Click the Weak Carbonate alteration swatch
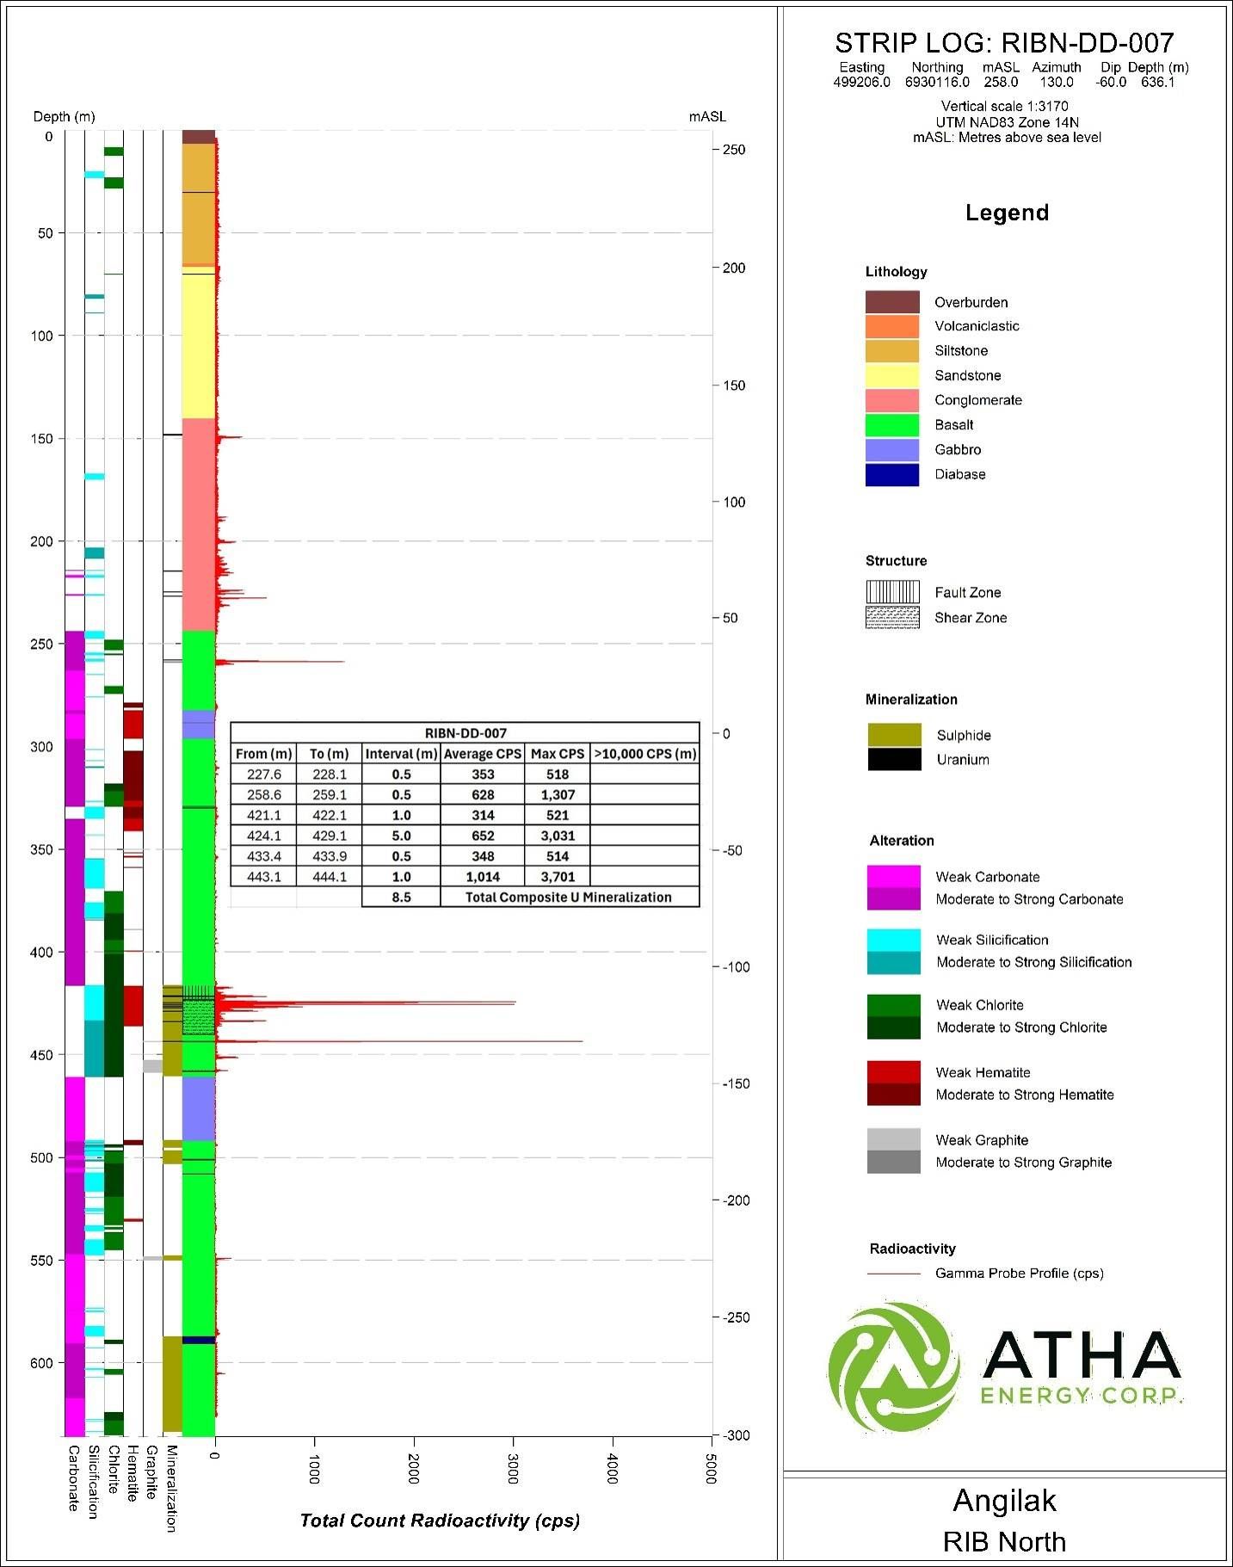 tap(894, 877)
